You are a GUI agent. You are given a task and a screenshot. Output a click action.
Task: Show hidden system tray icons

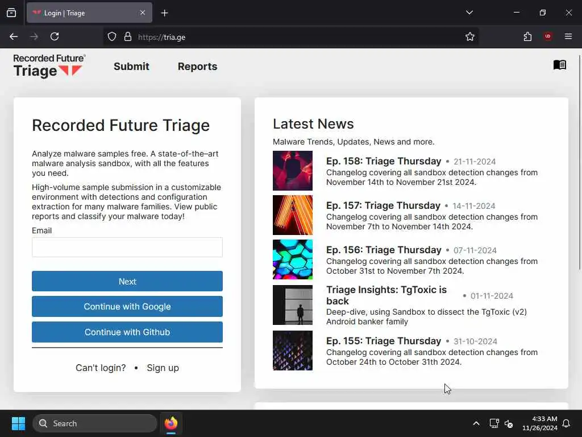click(476, 423)
